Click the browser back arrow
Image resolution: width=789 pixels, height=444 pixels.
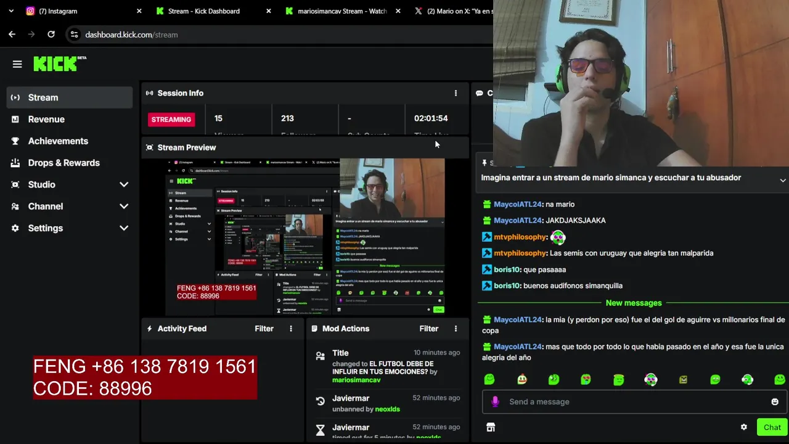12,35
